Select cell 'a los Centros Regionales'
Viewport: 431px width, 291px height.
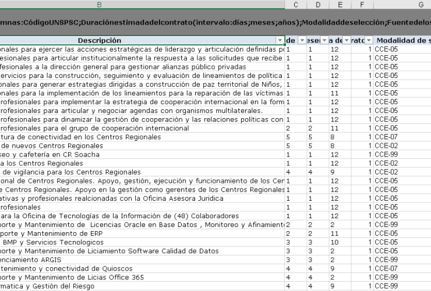142,163
